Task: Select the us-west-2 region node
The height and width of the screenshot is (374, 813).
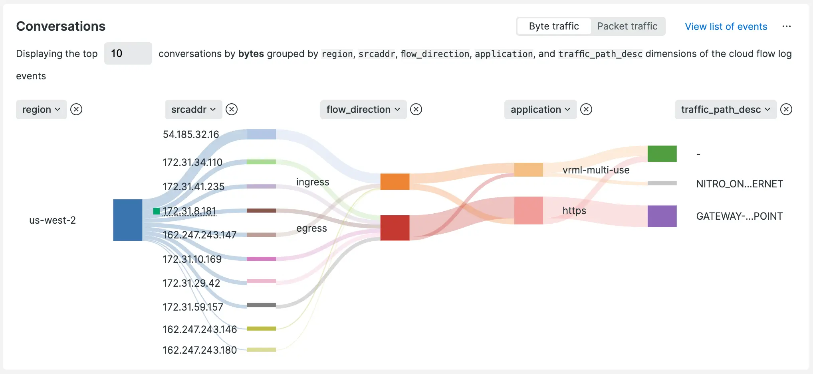Action: pyautogui.click(x=128, y=220)
